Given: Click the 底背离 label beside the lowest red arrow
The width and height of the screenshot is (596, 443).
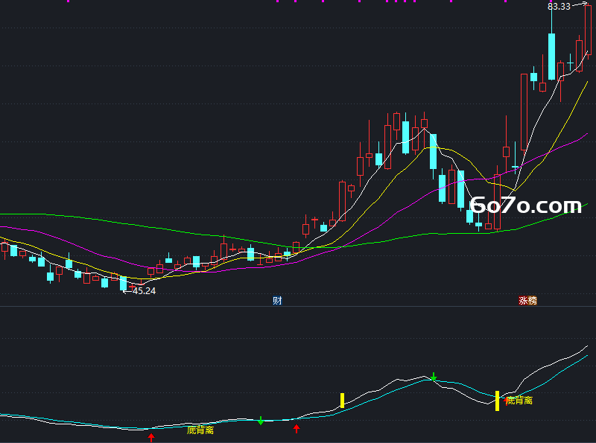Looking at the screenshot, I should click(200, 430).
